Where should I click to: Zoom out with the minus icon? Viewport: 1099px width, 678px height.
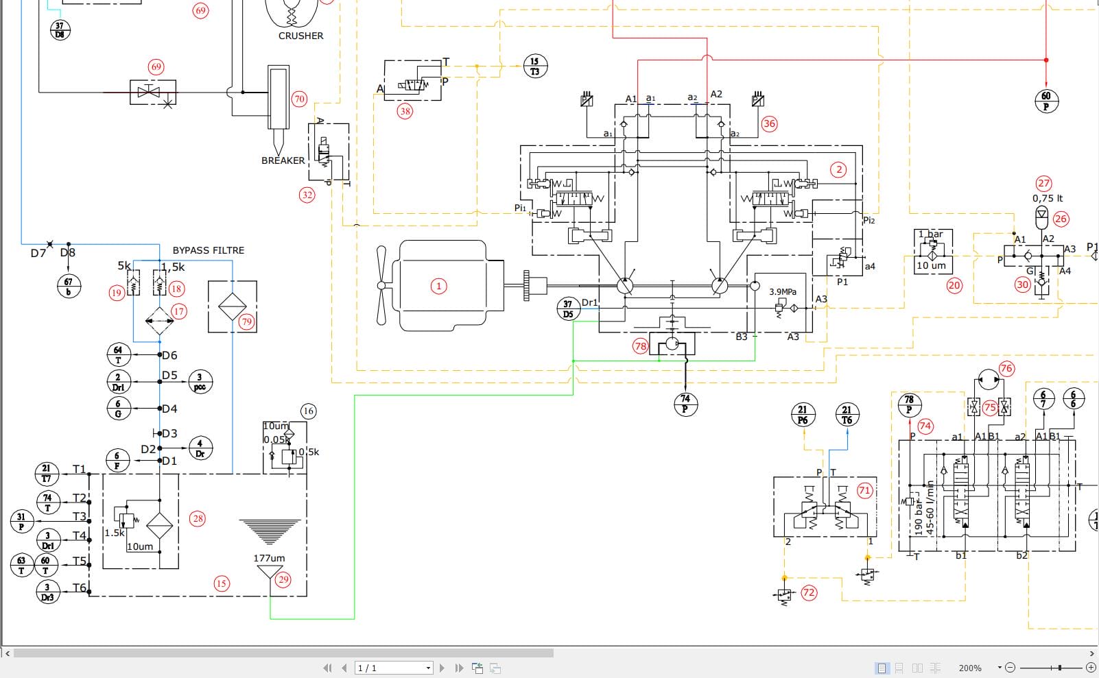[x=1011, y=667]
